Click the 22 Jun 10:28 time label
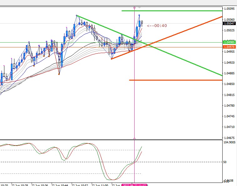Image resolution: width=237 pixels, height=186 pixels. click(x=19, y=185)
